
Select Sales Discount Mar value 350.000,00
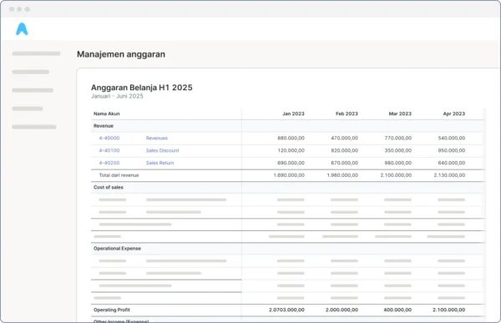[398, 150]
